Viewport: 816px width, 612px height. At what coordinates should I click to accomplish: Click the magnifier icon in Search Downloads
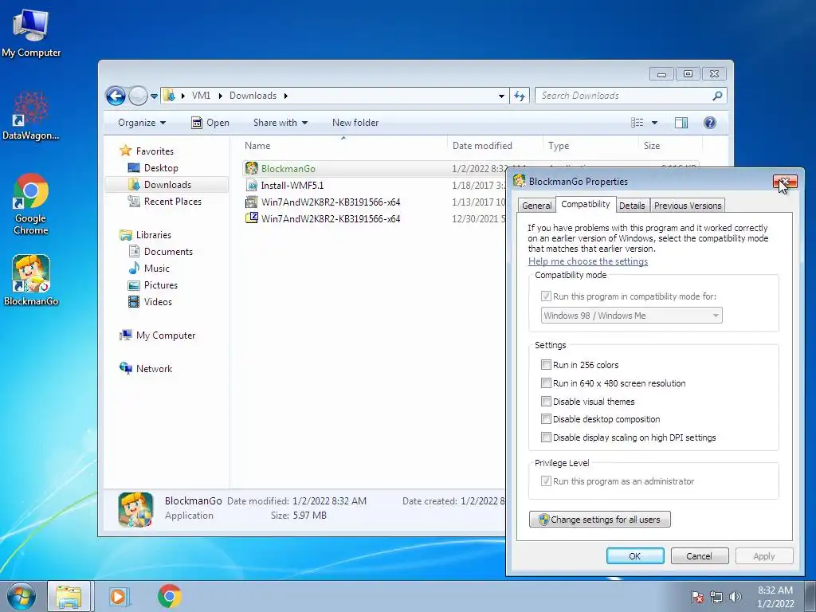click(717, 96)
